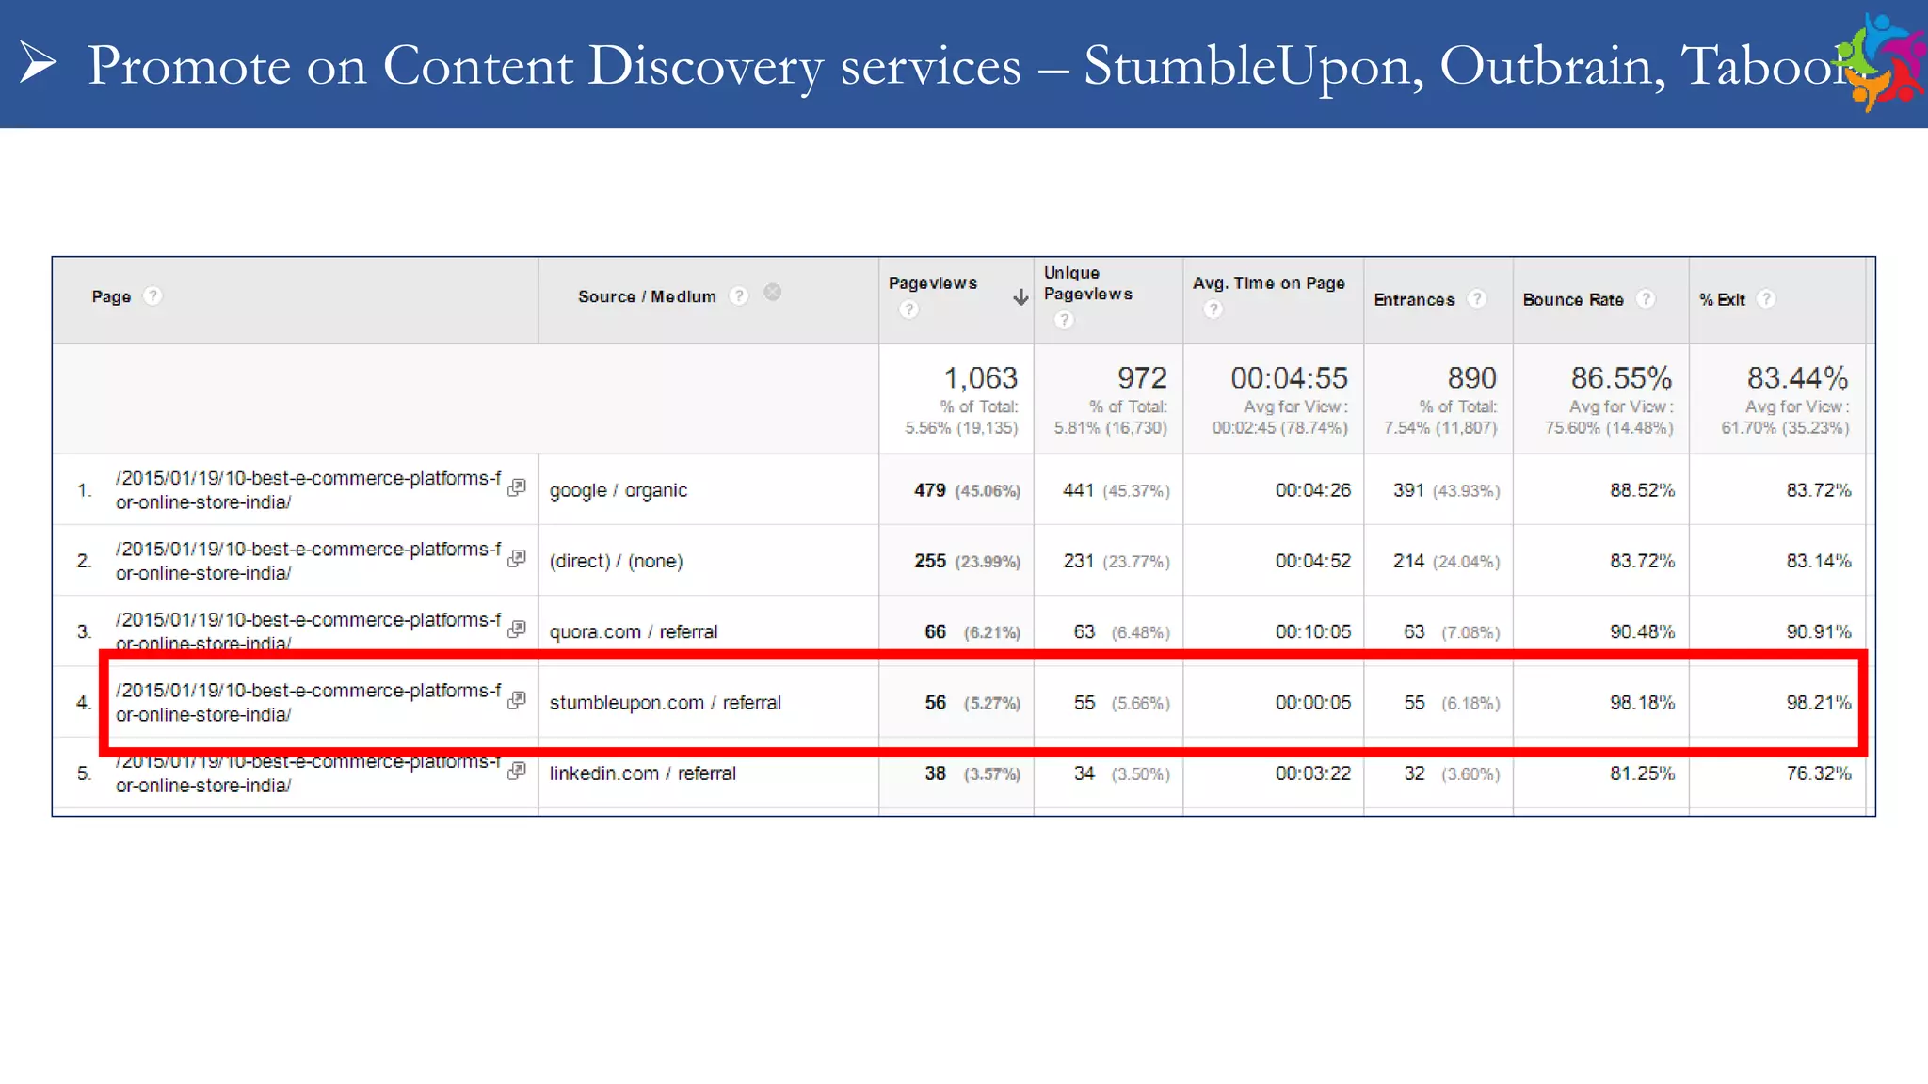Screen dimensions: 1928x1084
Task: Click linkedin entrances value 32
Action: pyautogui.click(x=1414, y=773)
